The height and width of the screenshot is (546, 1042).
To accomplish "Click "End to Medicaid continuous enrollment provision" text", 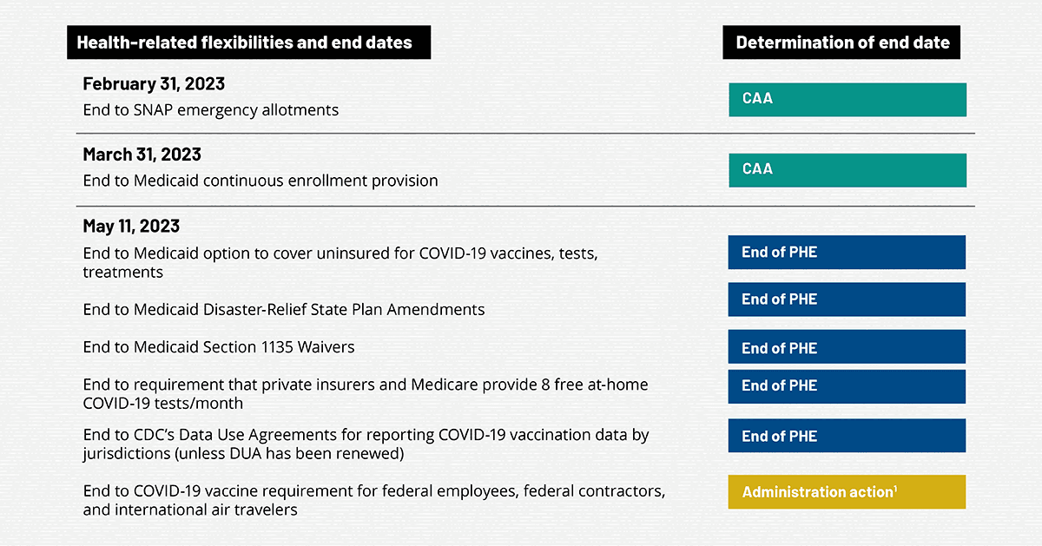I will (x=260, y=181).
